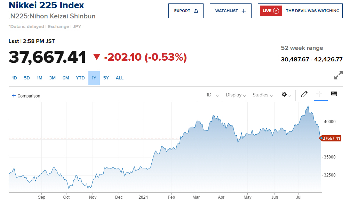Switch to the 6M range tab
Image resolution: width=350 pixels, height=206 pixels.
[x=66, y=78]
